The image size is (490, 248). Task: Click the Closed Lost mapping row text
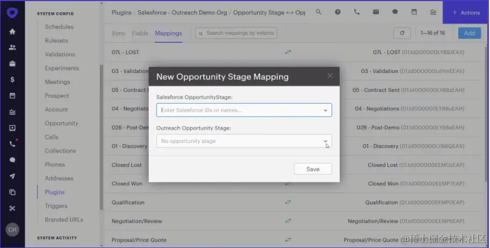click(x=127, y=165)
